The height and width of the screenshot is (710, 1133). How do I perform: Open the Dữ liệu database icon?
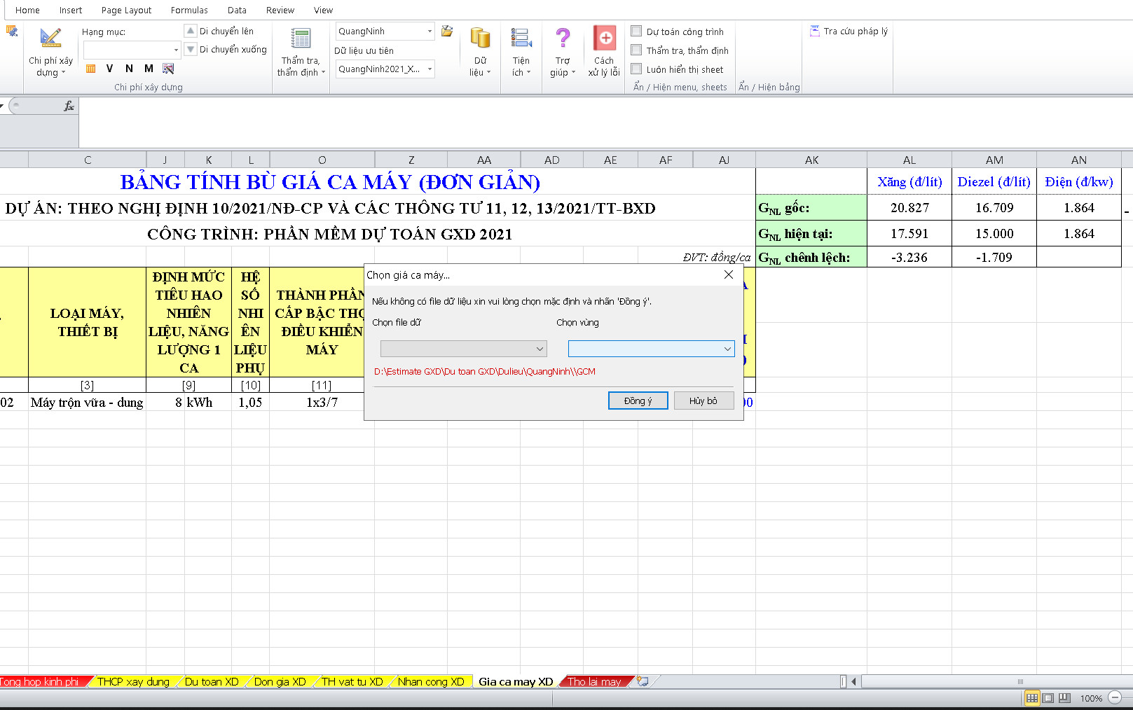[x=480, y=39]
